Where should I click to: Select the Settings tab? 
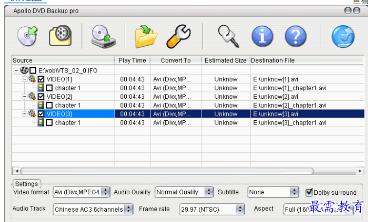click(26, 184)
